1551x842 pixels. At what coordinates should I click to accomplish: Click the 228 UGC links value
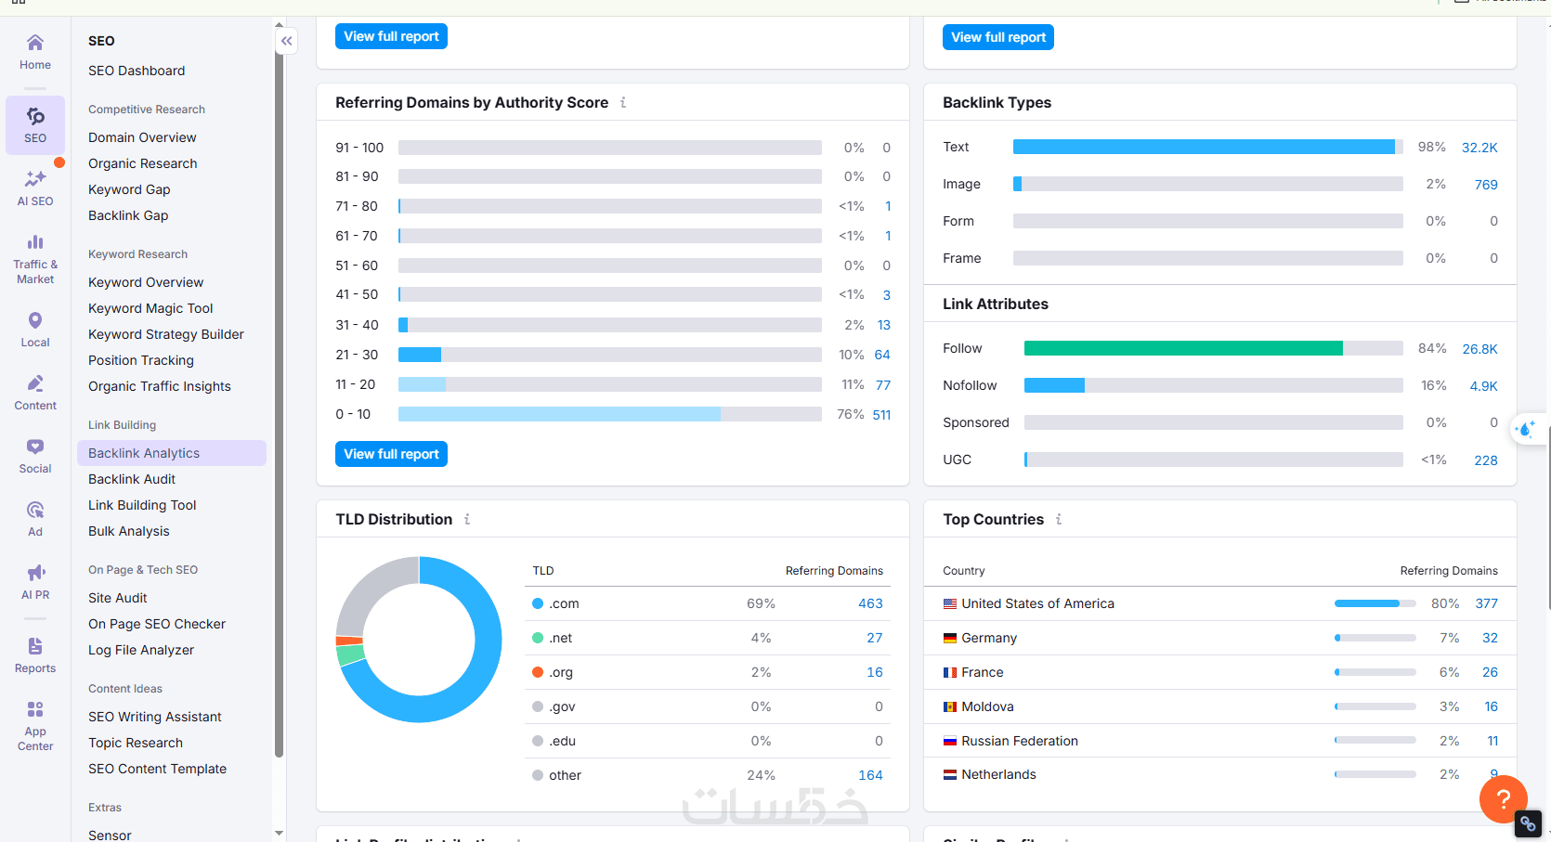[x=1486, y=460]
